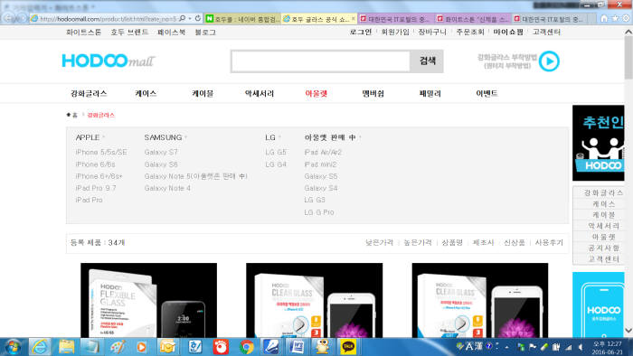Viewport: 633px width, 356px height.
Task: Click the HODOO mall logo
Action: [x=108, y=61]
